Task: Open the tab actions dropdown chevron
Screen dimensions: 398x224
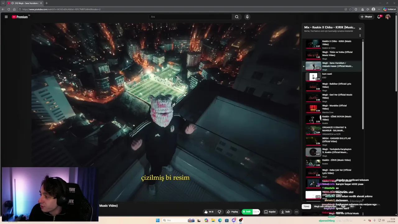Action: point(3,3)
